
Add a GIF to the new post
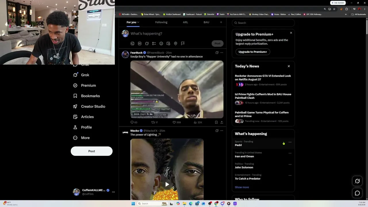click(140, 43)
